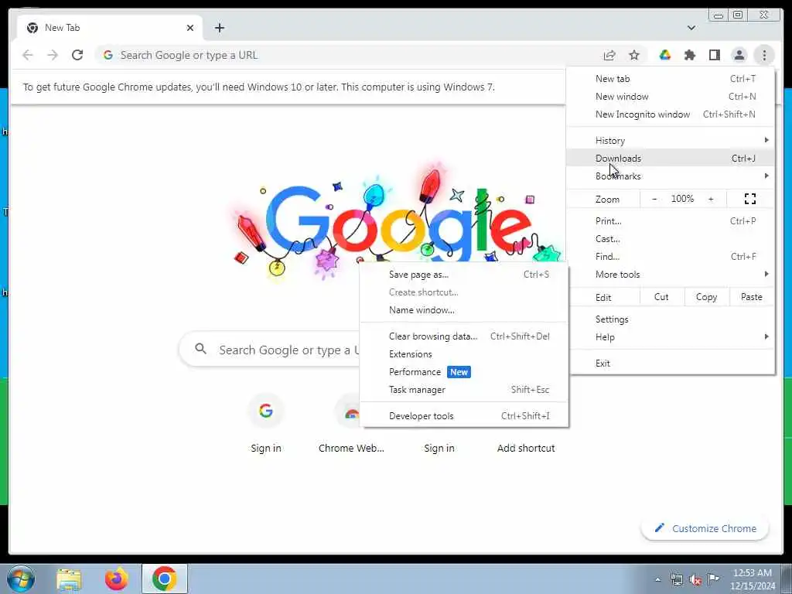Bookmark this tab with the star icon
792x594 pixels.
click(634, 55)
